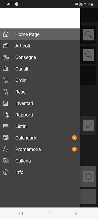Open the Calendario menu entry
98x219 pixels.
point(40,138)
